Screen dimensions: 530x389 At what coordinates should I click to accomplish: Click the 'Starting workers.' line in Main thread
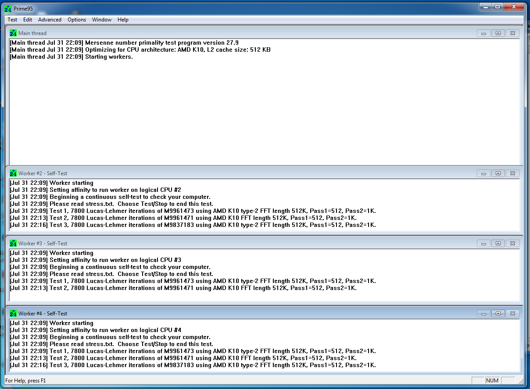coord(71,57)
